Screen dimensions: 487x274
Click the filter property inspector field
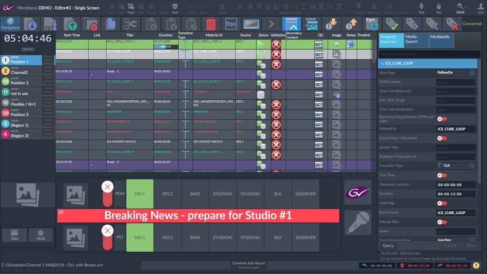point(429,54)
